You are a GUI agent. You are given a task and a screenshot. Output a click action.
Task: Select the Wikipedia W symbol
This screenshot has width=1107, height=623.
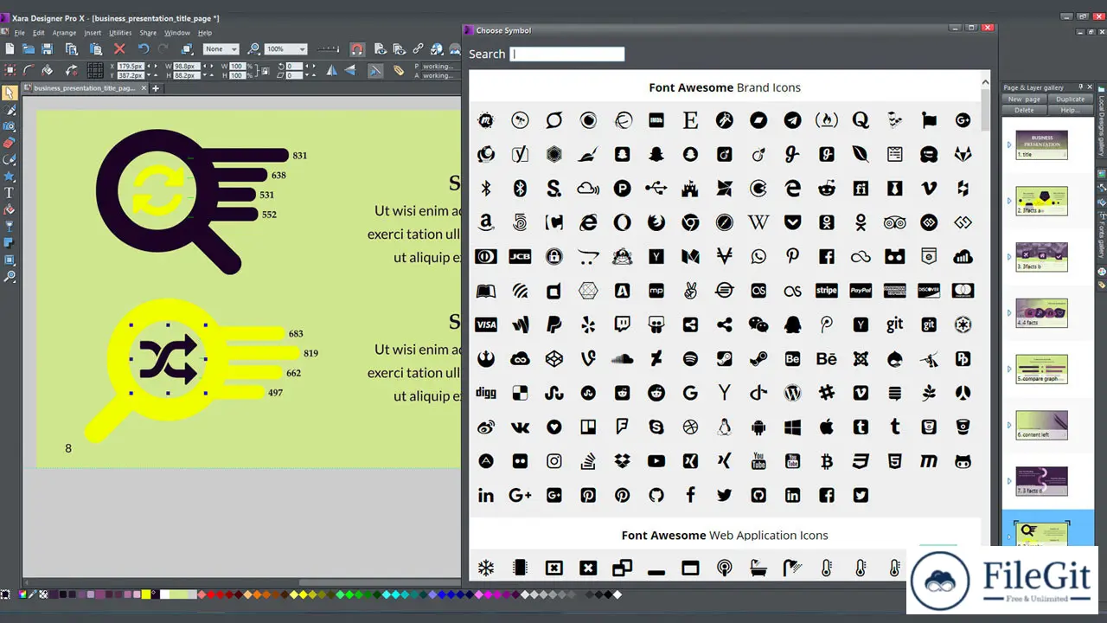pos(758,222)
